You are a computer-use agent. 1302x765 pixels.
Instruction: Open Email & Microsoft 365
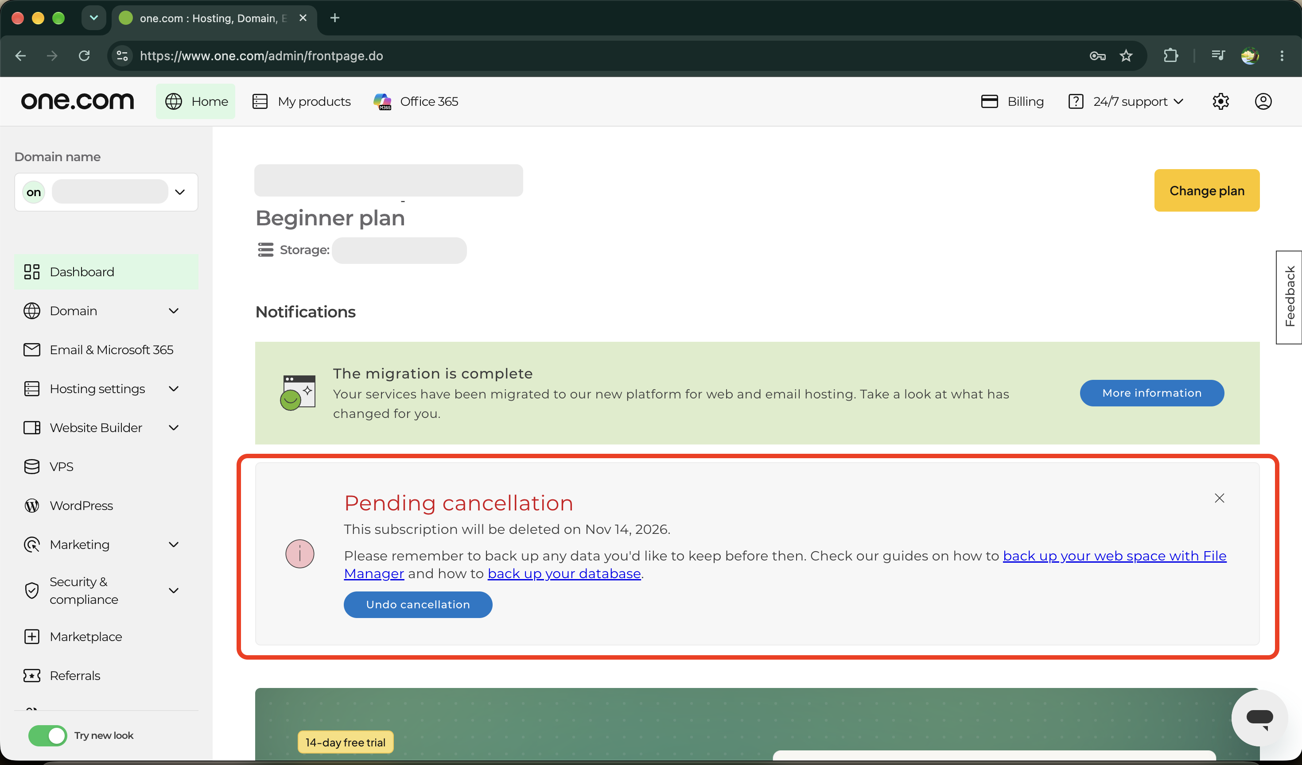[106, 349]
